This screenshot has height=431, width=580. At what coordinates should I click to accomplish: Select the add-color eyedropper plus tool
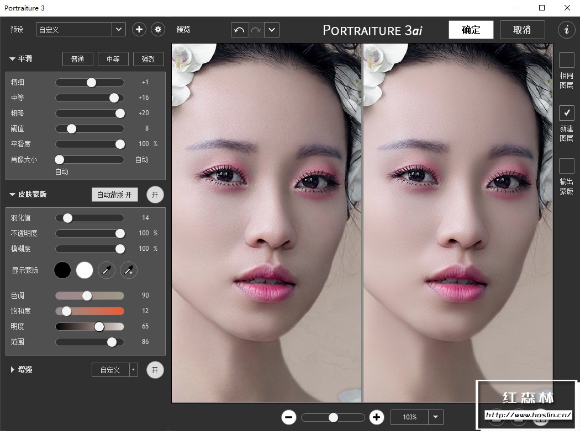129,271
